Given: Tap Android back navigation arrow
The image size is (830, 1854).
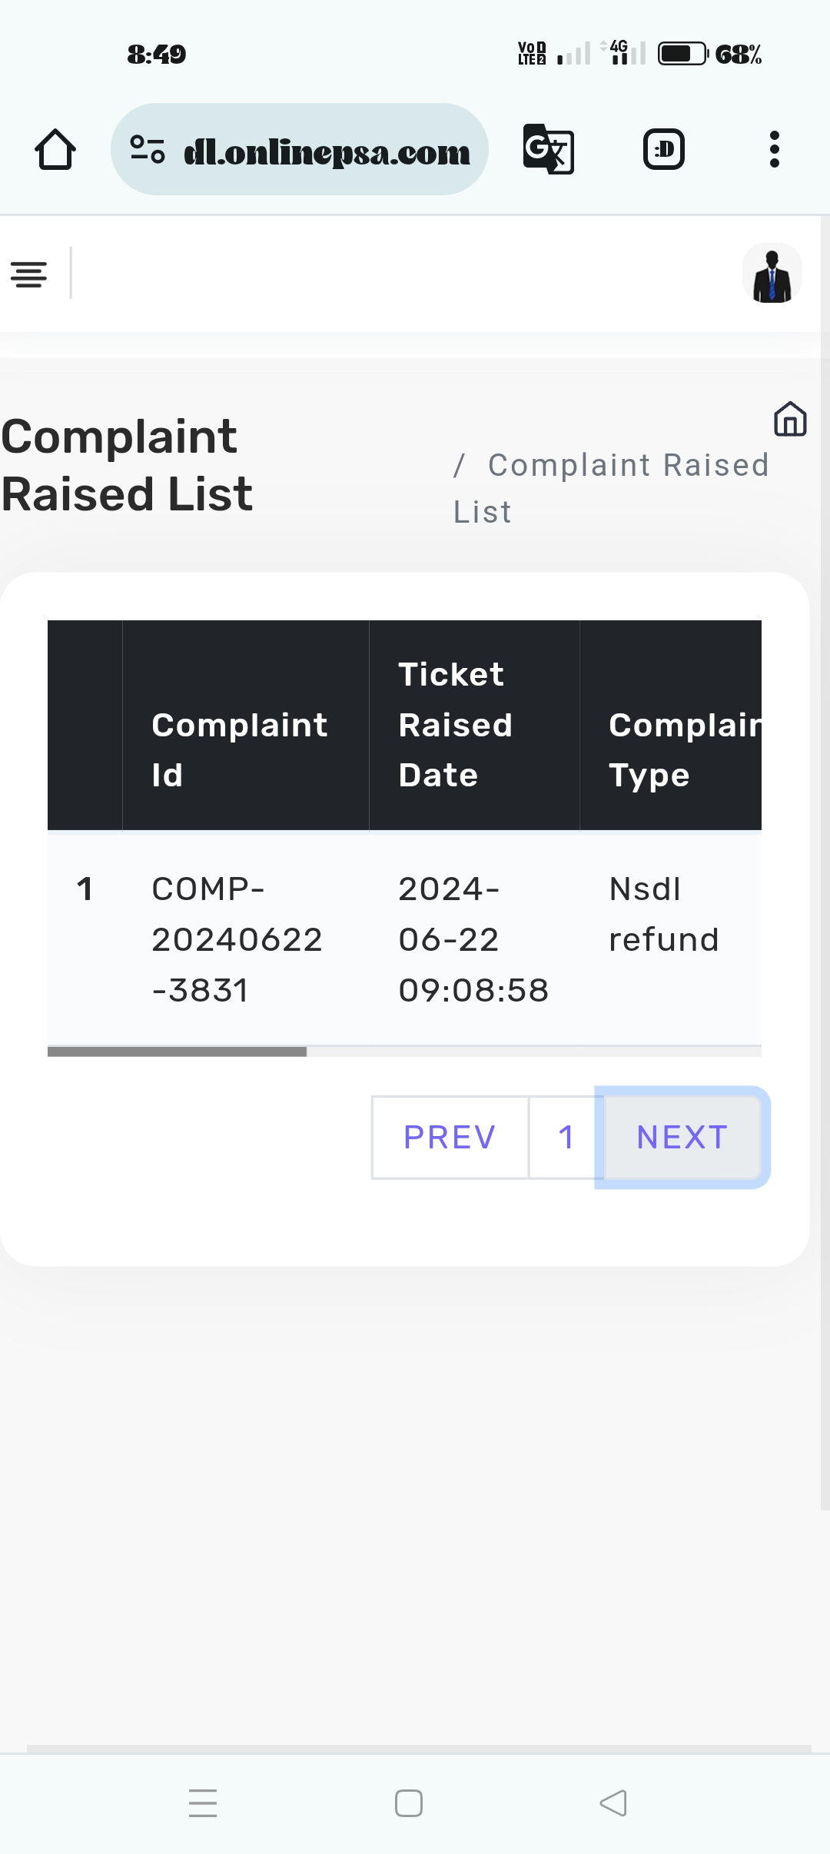Looking at the screenshot, I should click(613, 1802).
